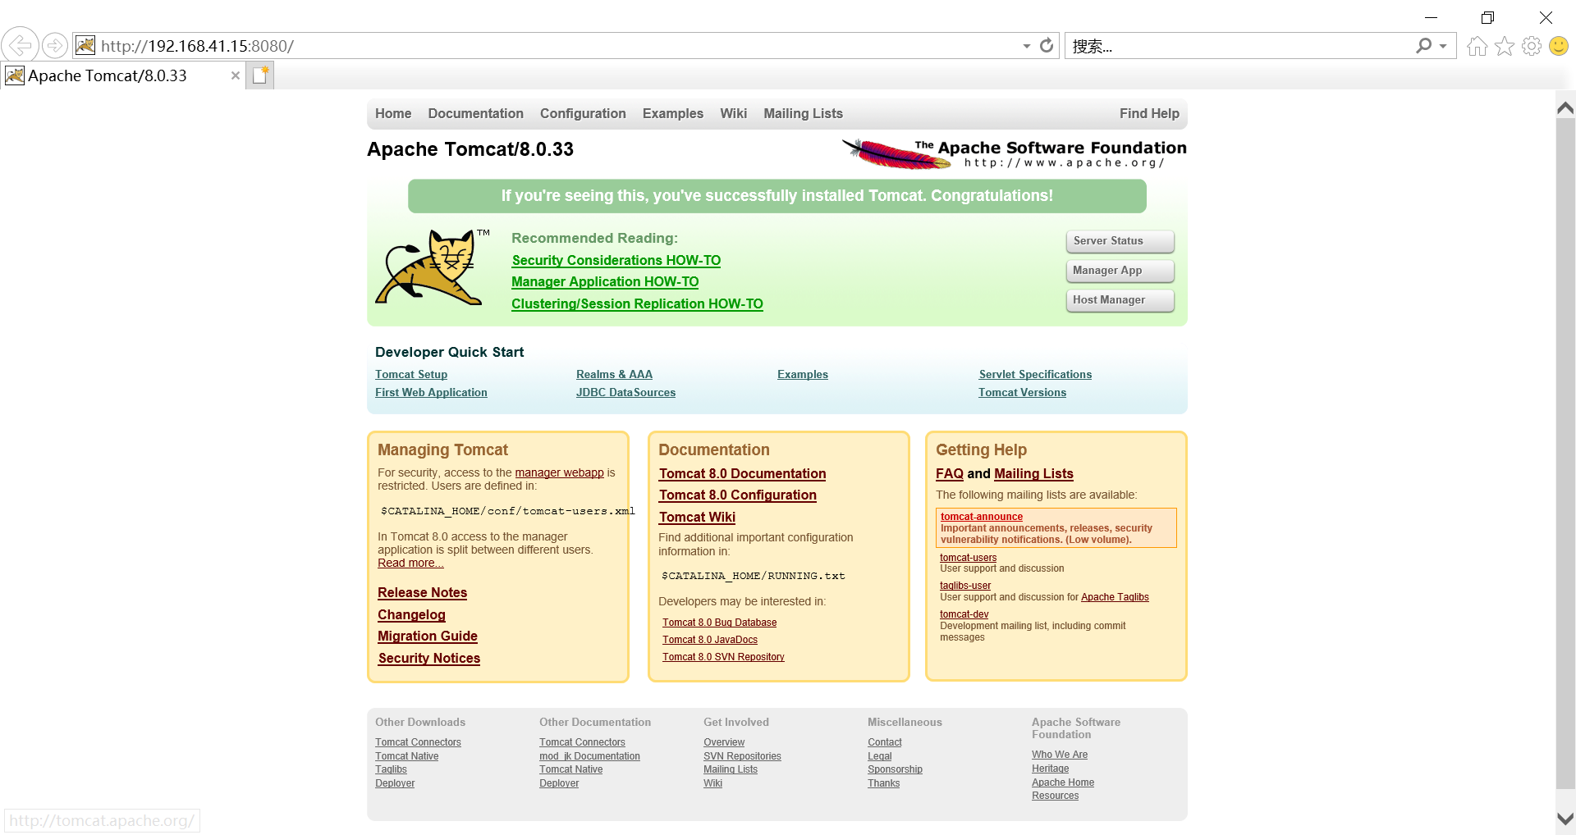Open Manager Application HOW-TO link
Viewport: 1576px width, 835px height.
(x=605, y=281)
